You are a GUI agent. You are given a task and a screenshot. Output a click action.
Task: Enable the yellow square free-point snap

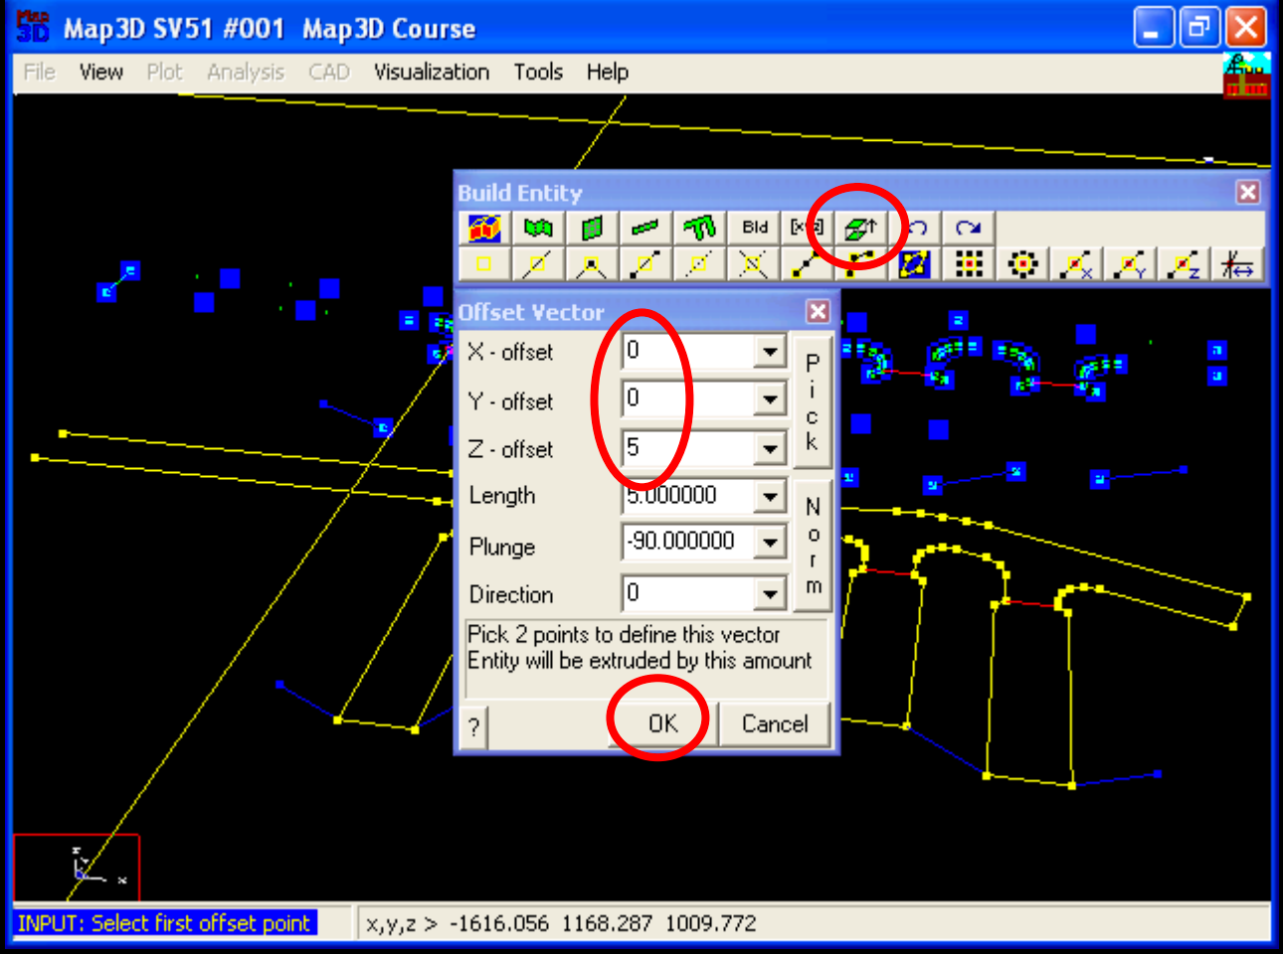click(484, 264)
